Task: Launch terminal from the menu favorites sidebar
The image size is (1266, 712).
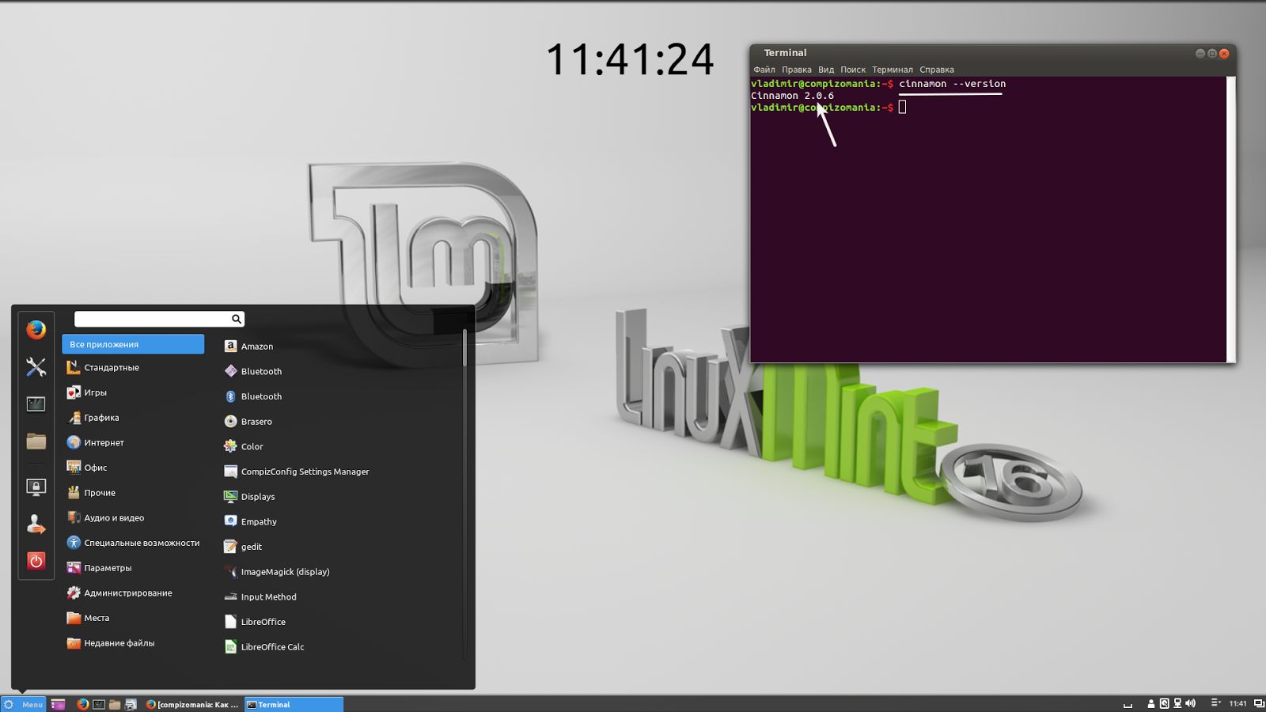Action: 36,404
